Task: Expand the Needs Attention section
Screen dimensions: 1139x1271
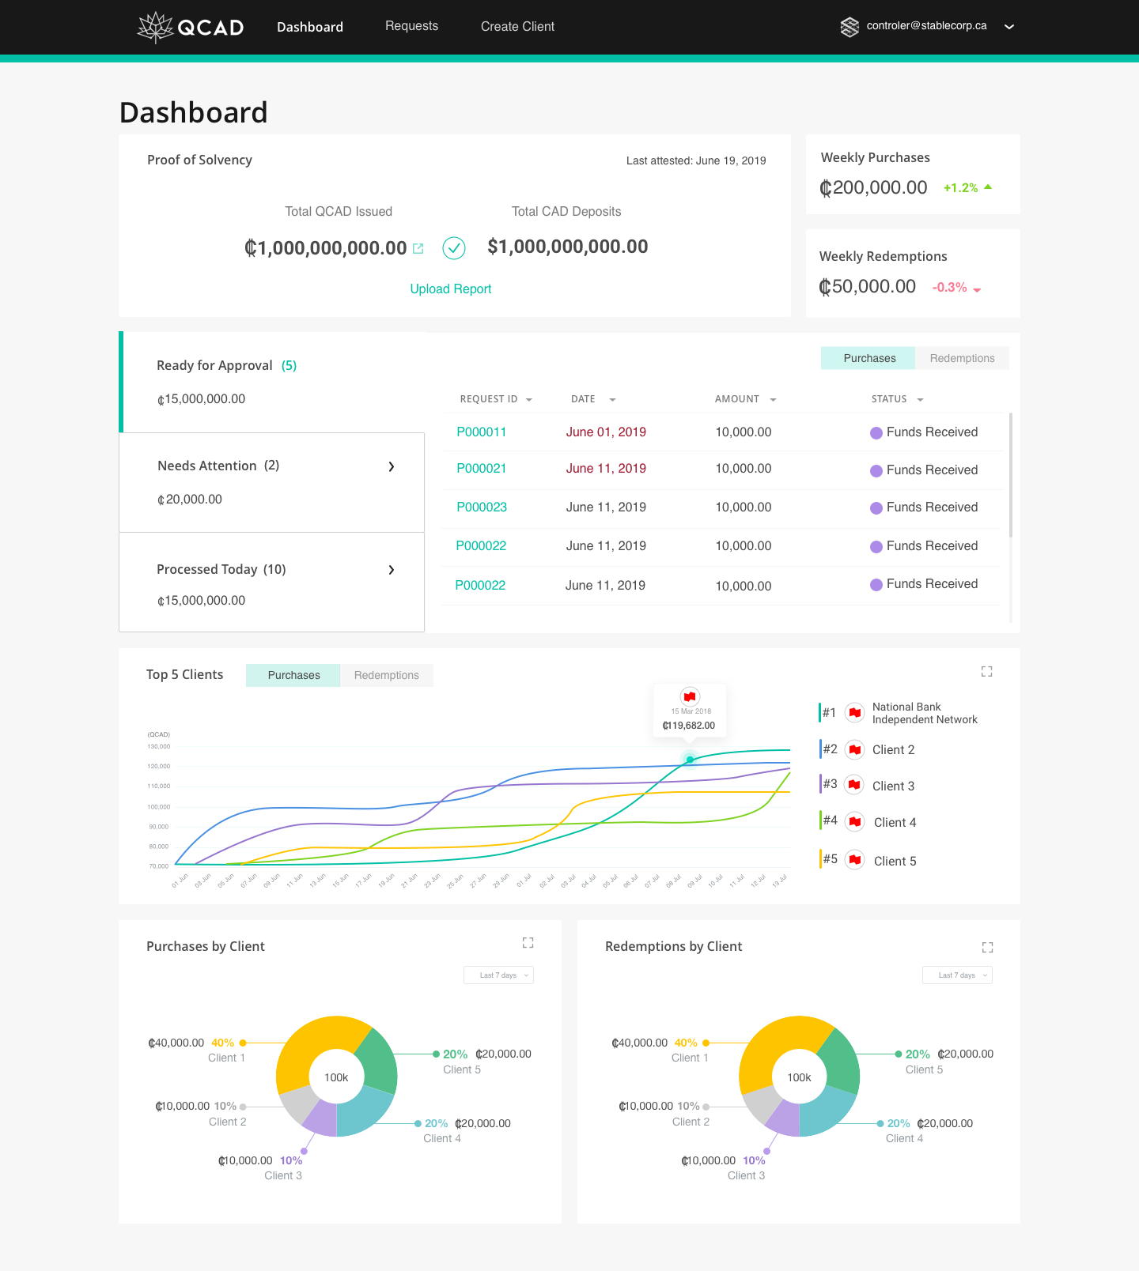Action: coord(391,466)
